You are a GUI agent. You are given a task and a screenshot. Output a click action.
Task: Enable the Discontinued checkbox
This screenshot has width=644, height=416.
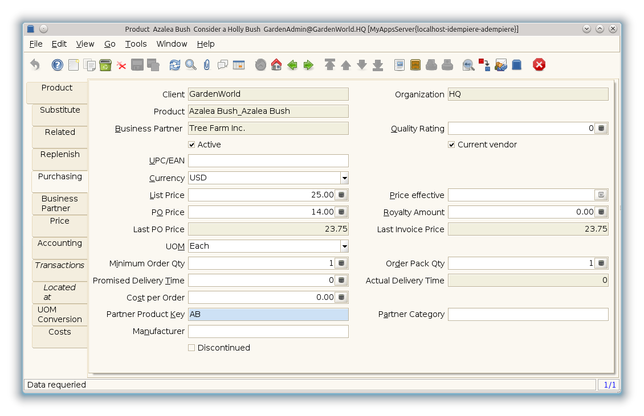point(191,348)
